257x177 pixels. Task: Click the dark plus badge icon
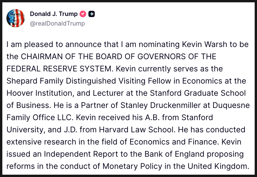coord(92,14)
